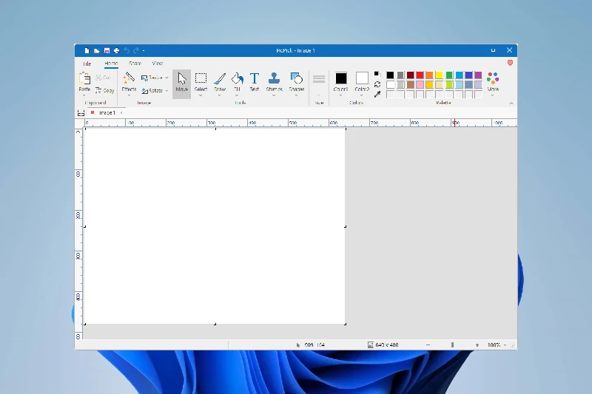Expand the Paste dropdown arrow
The image size is (592, 394).
(84, 95)
